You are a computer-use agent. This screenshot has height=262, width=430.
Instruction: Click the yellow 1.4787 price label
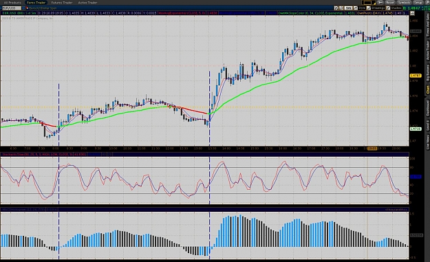415,76
